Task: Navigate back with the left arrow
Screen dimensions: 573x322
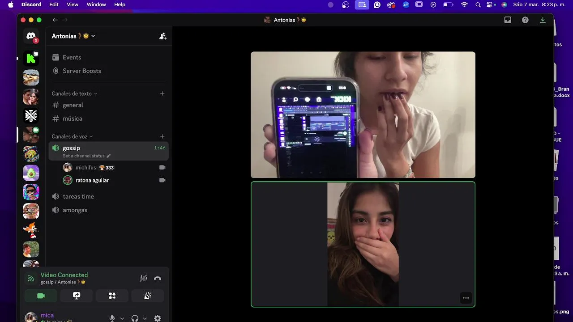Action: pyautogui.click(x=55, y=20)
